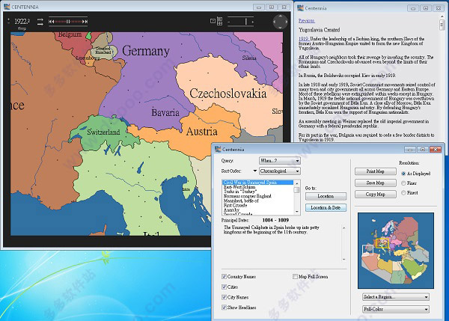Click title icon of Yugoslavia text window
Viewport: 449px width, 321px height.
(x=301, y=7)
